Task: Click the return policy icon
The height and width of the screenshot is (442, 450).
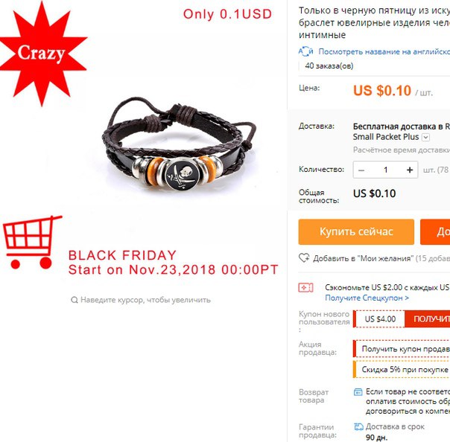Action: click(x=358, y=392)
